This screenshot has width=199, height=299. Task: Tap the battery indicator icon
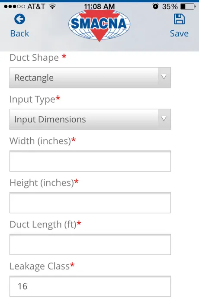pyautogui.click(x=188, y=6)
